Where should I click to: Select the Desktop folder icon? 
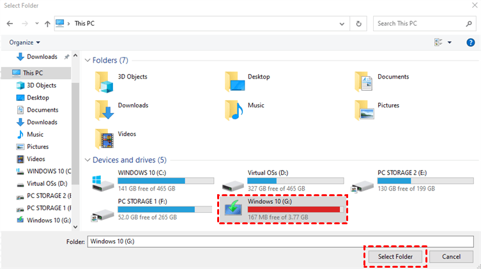click(x=234, y=82)
